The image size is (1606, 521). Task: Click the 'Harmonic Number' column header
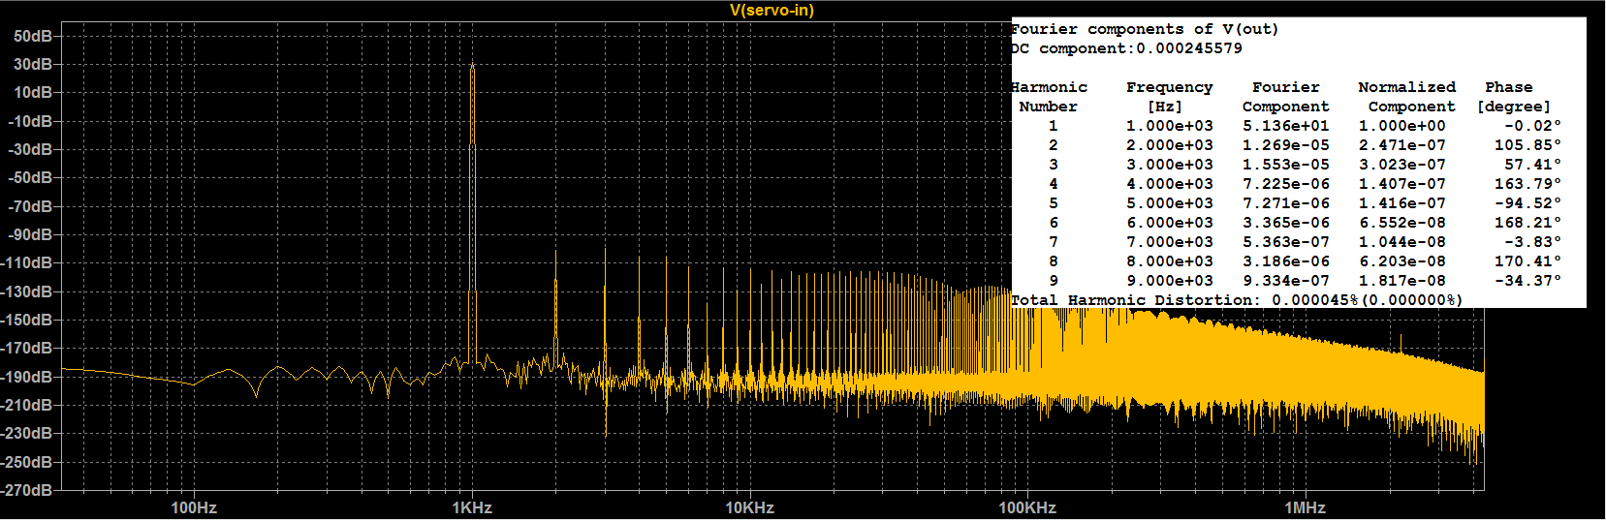coord(1049,97)
